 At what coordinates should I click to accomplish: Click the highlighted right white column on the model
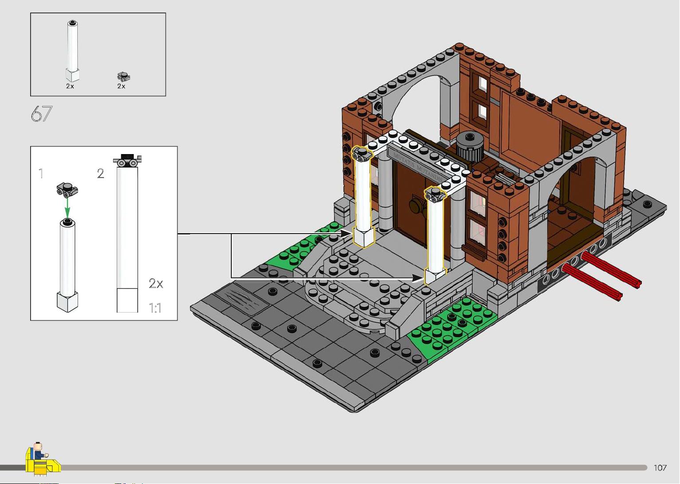coord(435,235)
